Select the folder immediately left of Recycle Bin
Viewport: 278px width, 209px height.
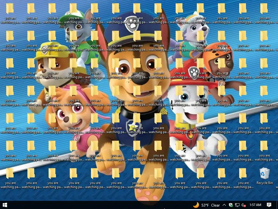point(244,178)
